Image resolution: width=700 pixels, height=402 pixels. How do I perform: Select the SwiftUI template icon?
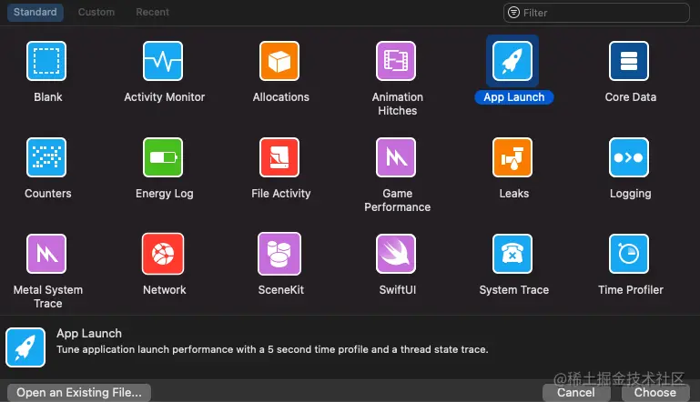(396, 254)
